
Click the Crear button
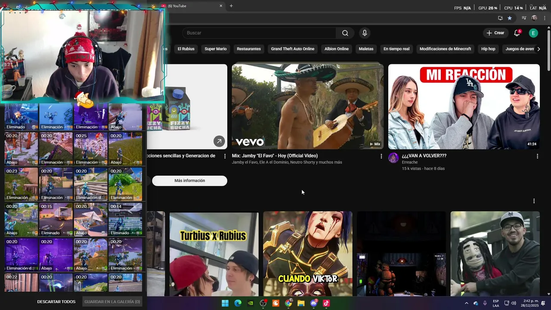click(x=495, y=33)
